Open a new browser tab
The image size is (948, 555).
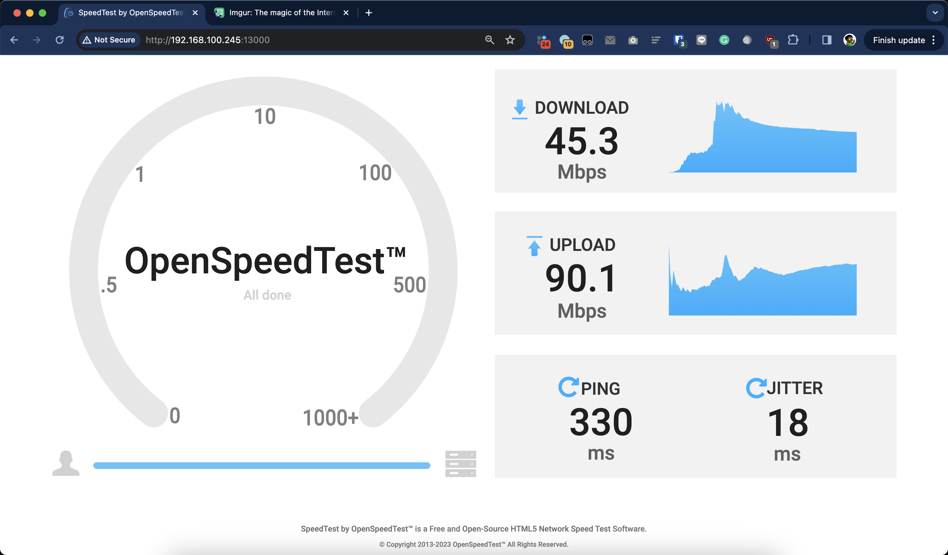click(369, 13)
